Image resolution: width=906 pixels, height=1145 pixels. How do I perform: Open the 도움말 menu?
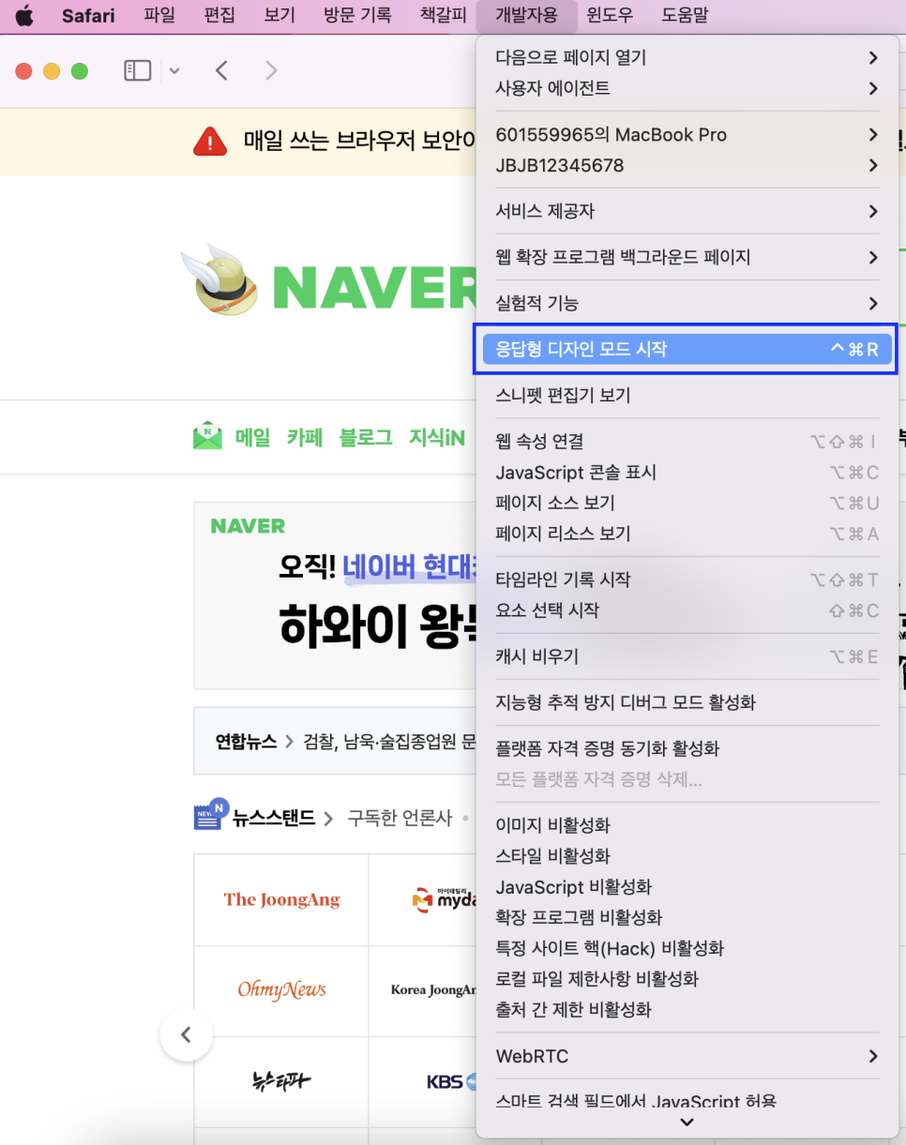pos(685,15)
